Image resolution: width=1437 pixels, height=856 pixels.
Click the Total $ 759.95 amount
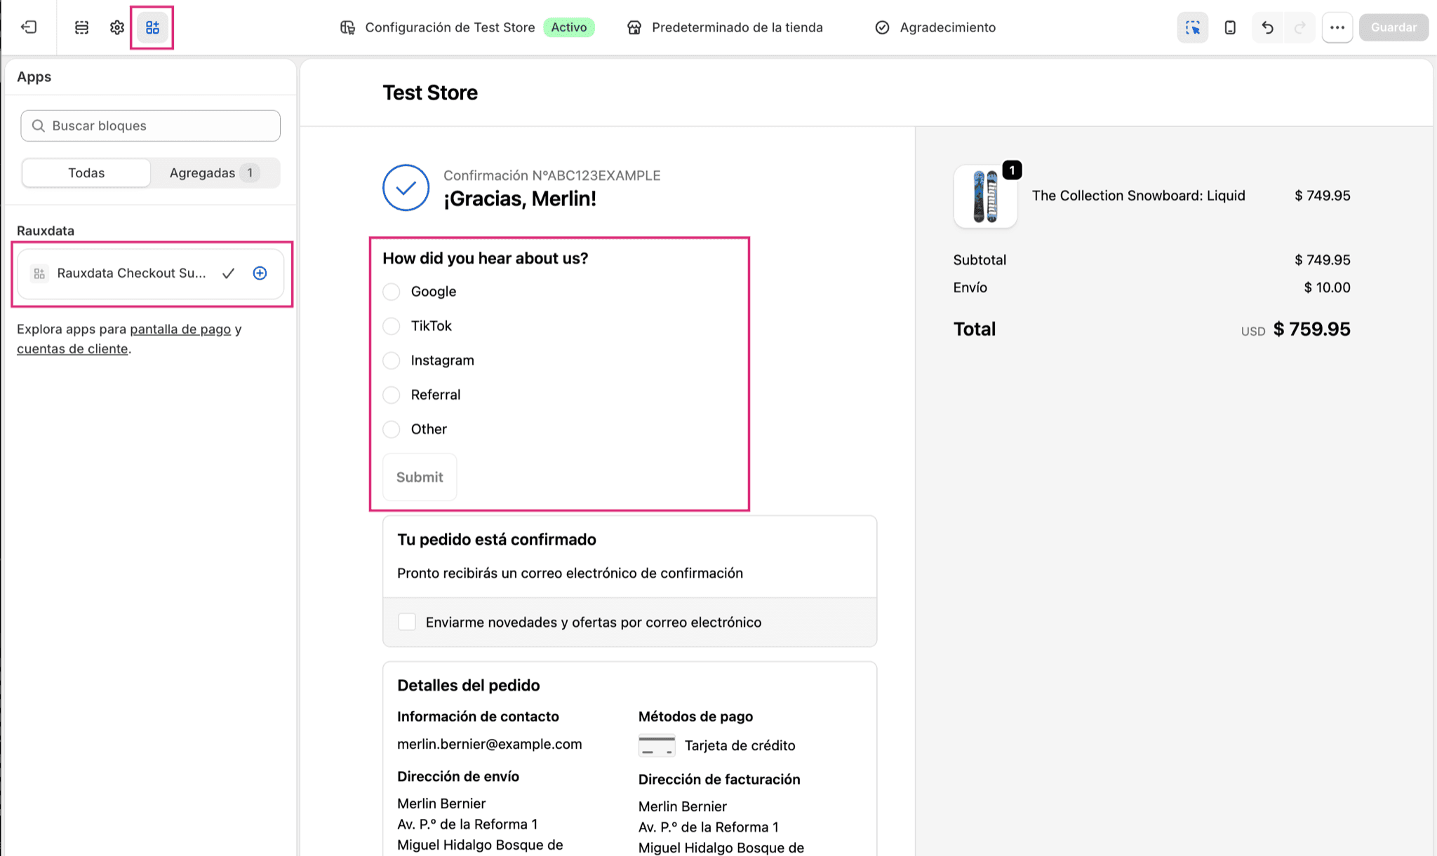(1312, 329)
